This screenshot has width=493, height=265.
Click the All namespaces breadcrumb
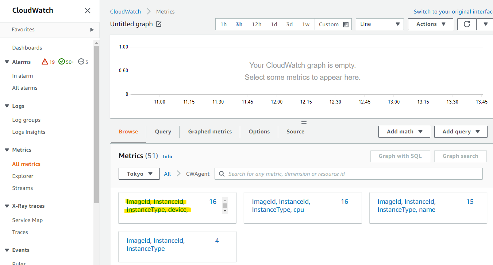167,174
